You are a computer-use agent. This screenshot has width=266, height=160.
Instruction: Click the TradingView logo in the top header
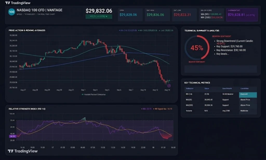click(x=18, y=3)
